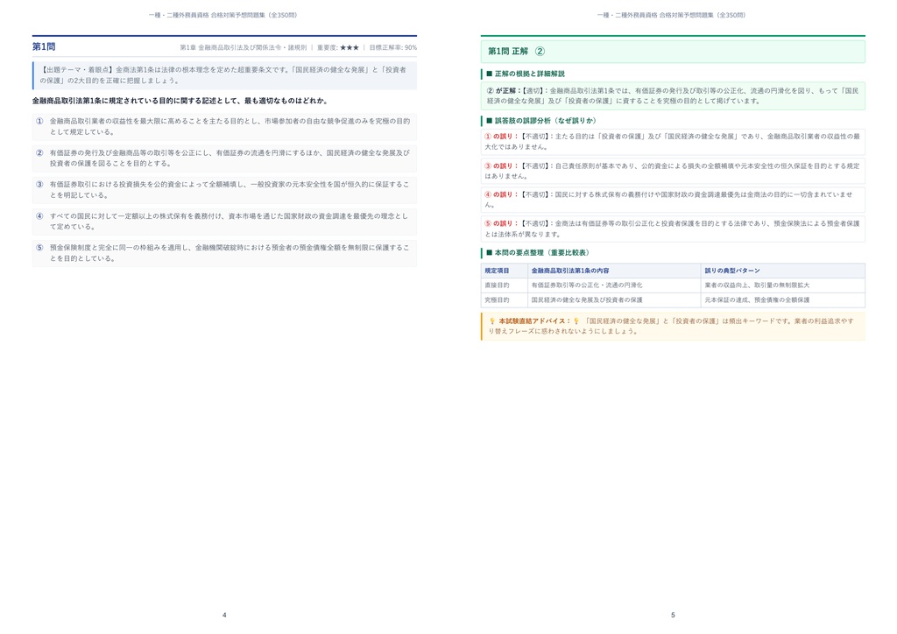The image size is (897, 634).
Task: Click the 第1問 正解 banner title
Action: (508, 51)
